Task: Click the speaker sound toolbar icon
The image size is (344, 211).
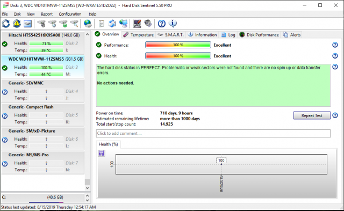Action: point(148,24)
